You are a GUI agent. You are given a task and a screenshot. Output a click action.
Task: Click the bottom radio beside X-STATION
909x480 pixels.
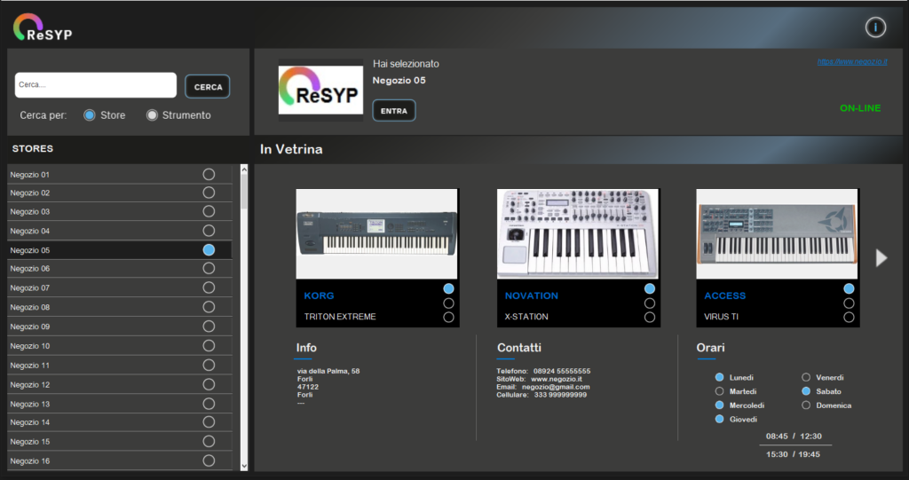coord(650,317)
